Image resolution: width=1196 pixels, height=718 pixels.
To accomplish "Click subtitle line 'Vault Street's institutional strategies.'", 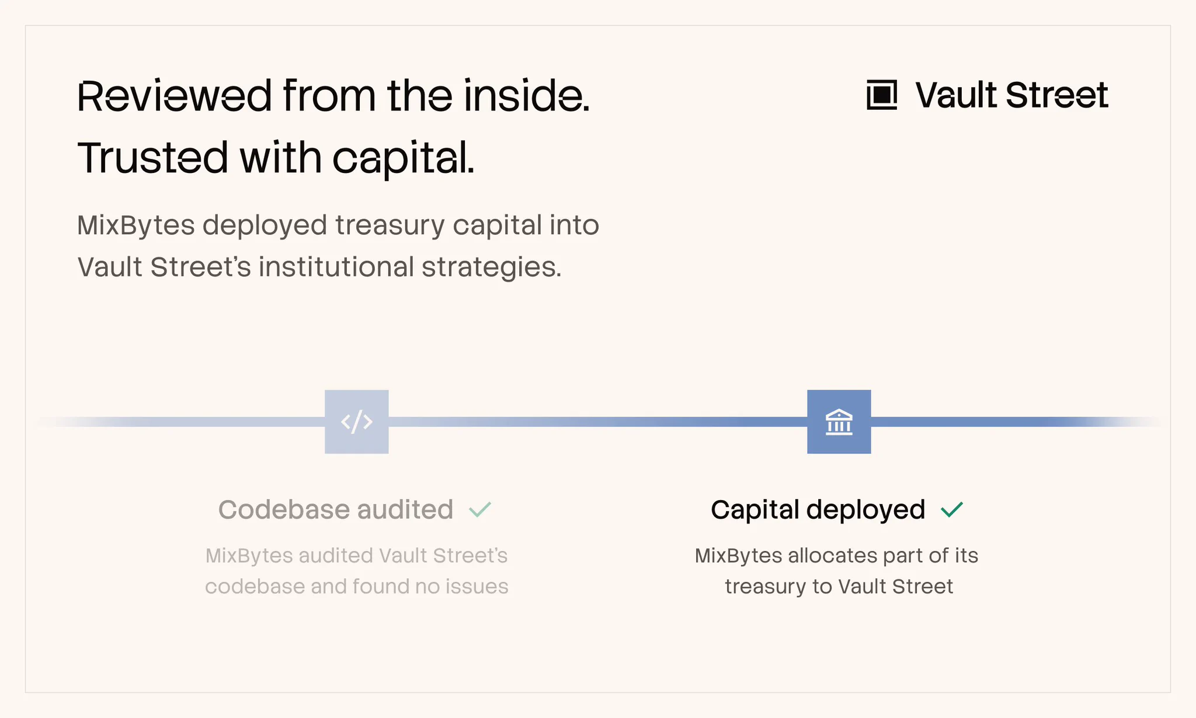I will pyautogui.click(x=319, y=268).
